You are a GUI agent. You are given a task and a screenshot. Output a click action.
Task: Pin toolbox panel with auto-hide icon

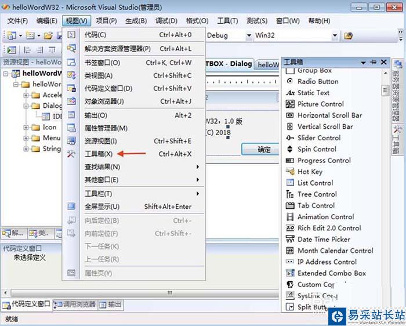tap(373, 62)
